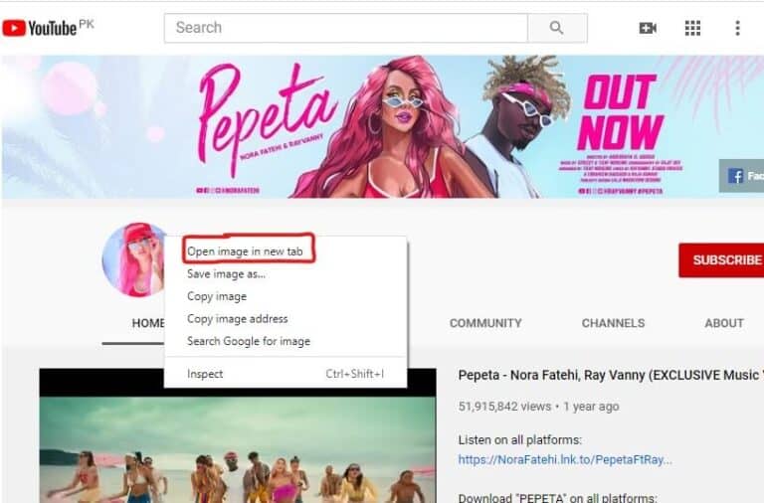Open Inspect from the context menu
Viewport: 764px width, 503px height.
coord(205,374)
